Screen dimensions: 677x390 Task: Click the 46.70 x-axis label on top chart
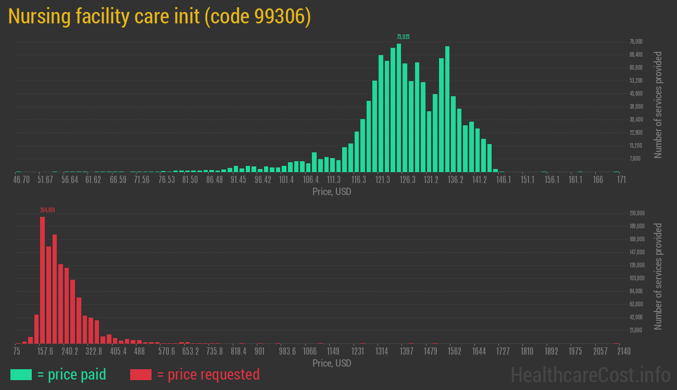point(21,180)
